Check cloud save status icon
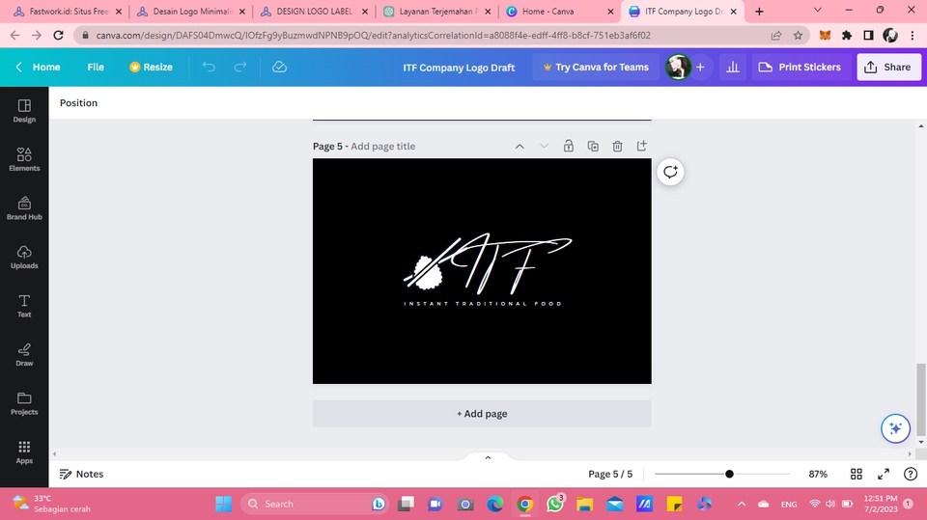927x520 pixels. tap(279, 67)
